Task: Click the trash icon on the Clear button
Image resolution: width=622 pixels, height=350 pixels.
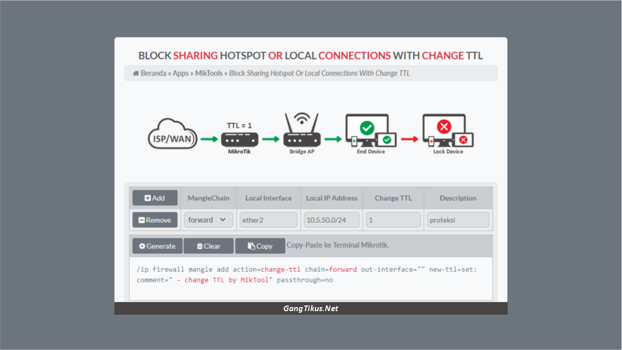Action: point(200,246)
